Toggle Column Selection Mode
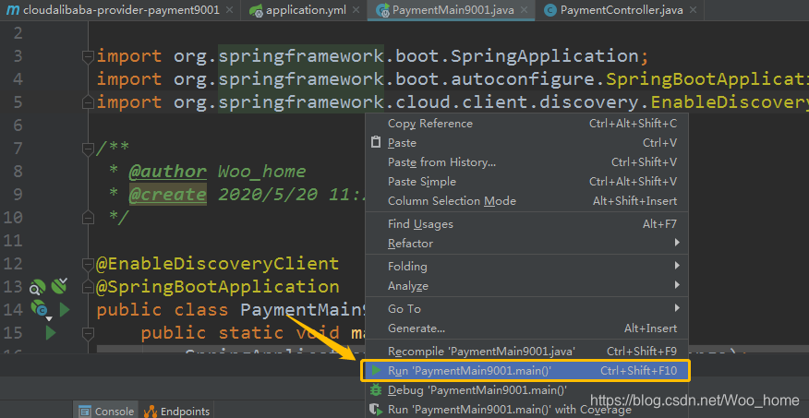 click(x=526, y=201)
